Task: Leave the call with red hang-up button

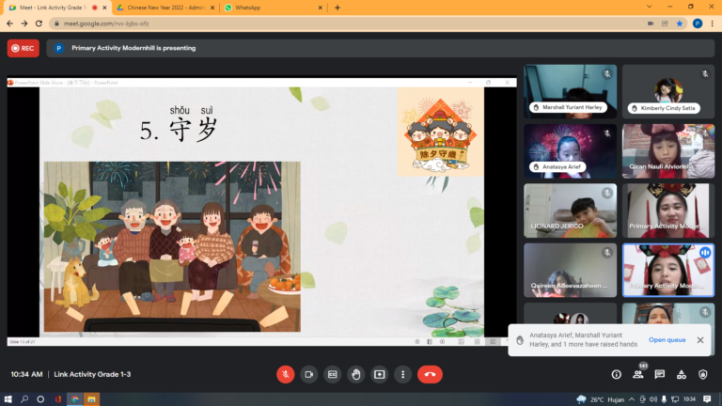Action: point(430,374)
